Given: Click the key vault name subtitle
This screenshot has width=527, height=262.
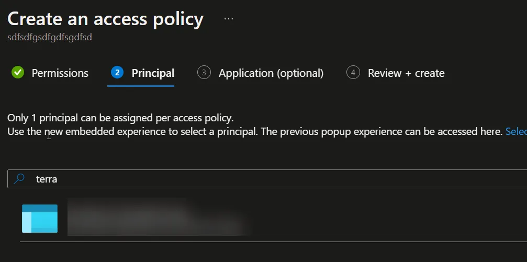Looking at the screenshot, I should 50,38.
